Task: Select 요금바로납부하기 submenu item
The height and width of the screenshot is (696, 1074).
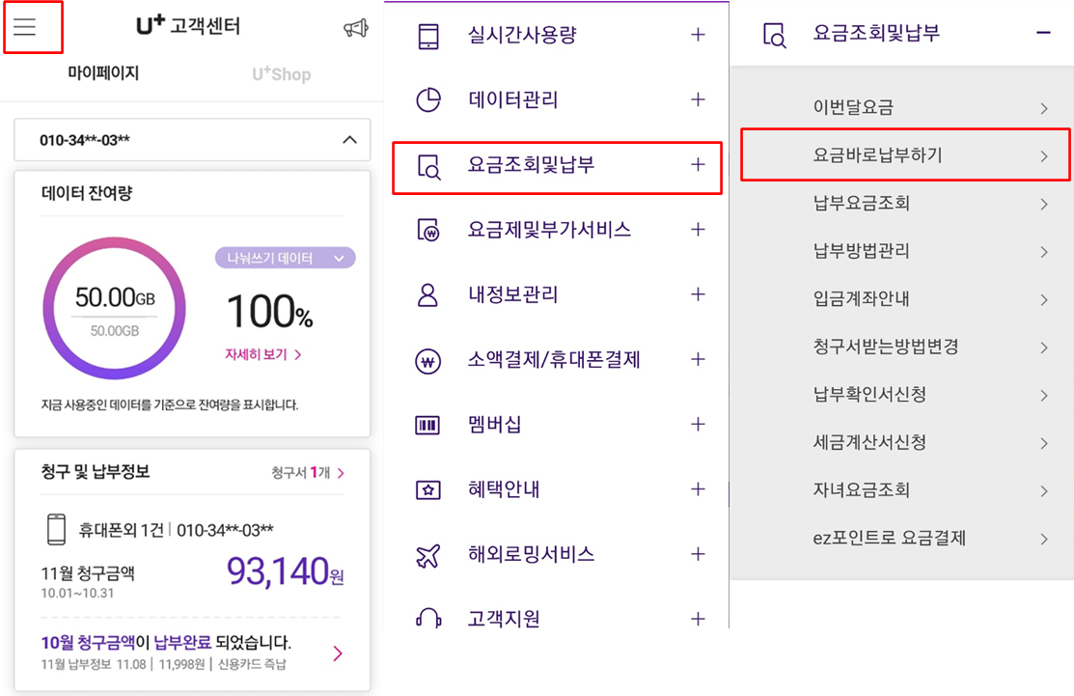Action: click(905, 154)
